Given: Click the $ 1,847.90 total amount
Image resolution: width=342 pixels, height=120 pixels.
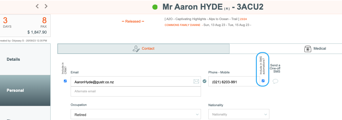Looking at the screenshot, I should [37, 32].
